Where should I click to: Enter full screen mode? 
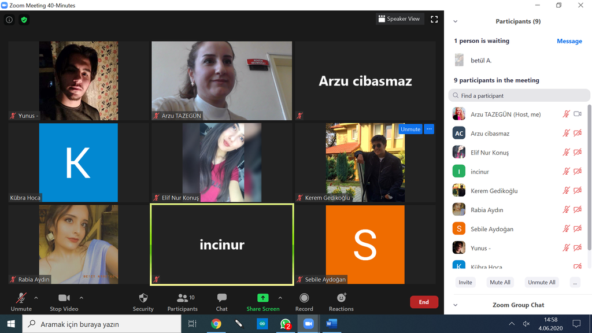[x=434, y=19]
